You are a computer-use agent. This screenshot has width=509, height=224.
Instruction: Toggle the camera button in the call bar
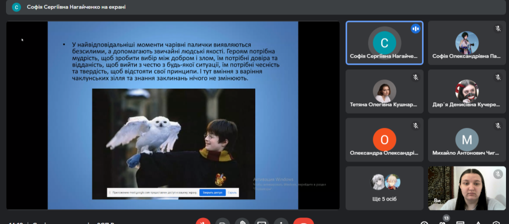(x=222, y=222)
